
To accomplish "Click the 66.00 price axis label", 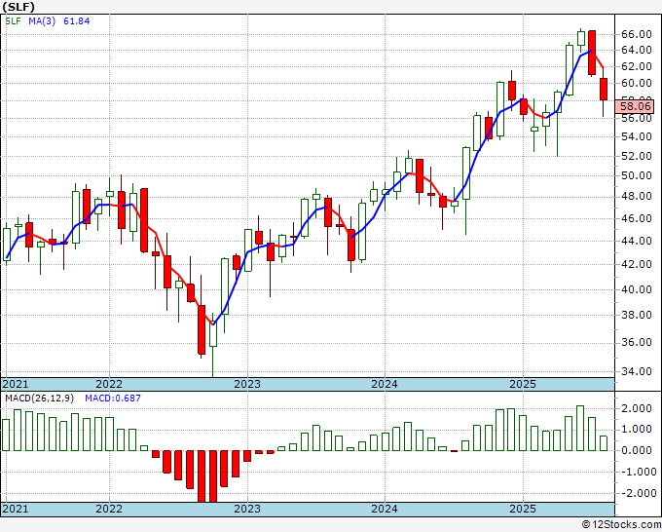I will tap(637, 34).
